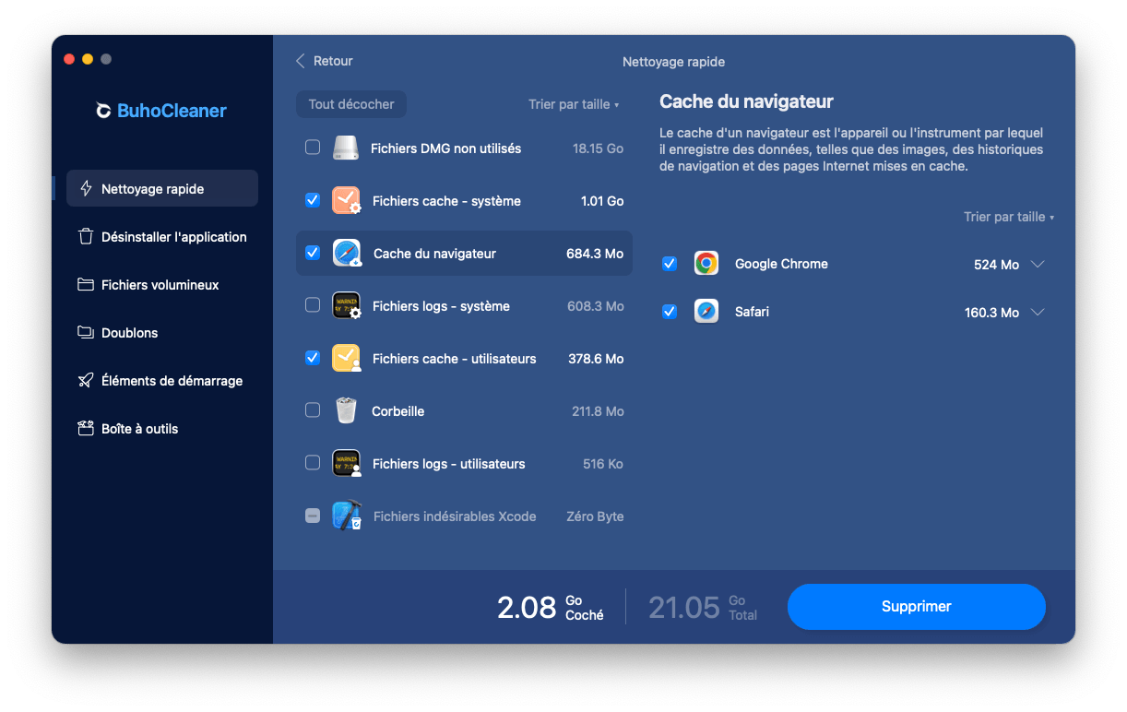Expand the Safari cache details chevron
This screenshot has width=1127, height=712.
[x=1038, y=313]
